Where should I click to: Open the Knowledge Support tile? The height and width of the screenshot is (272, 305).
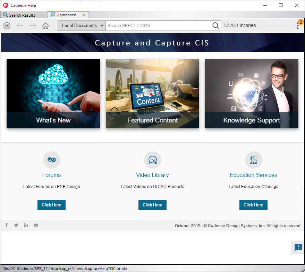point(252,94)
